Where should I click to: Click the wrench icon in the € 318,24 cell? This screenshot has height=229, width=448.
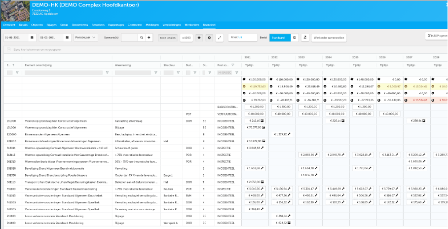289,216
